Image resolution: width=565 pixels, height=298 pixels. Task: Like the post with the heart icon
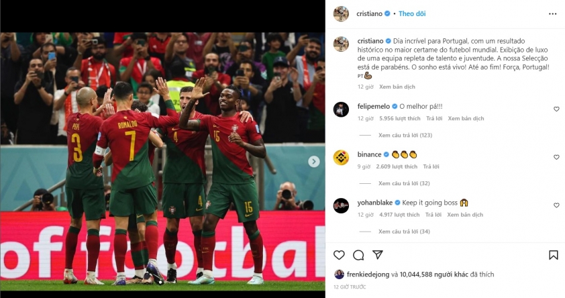pos(339,255)
